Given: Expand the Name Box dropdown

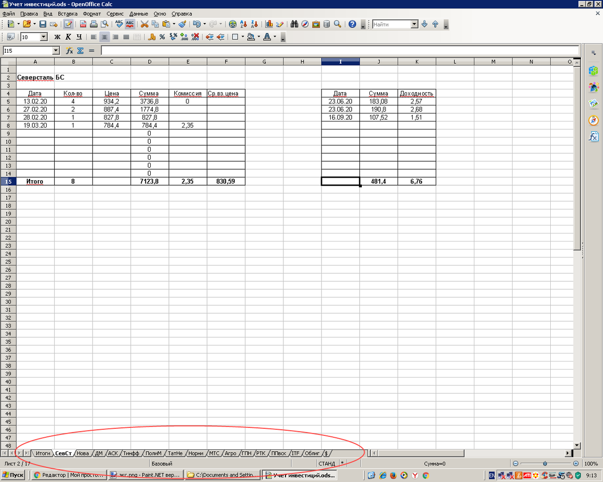Looking at the screenshot, I should coord(56,51).
